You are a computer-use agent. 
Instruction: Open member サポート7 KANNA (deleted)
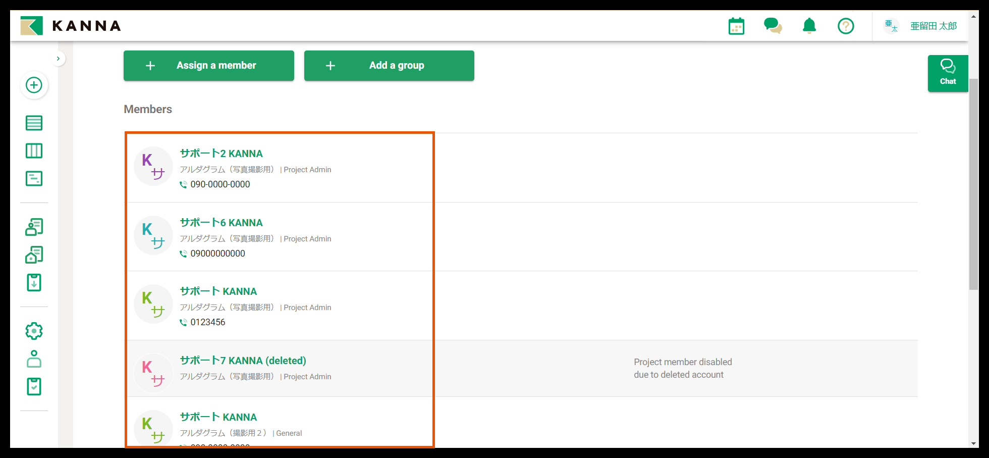[x=243, y=361]
